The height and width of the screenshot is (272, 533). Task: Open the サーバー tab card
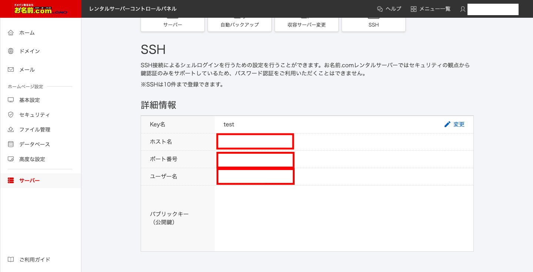tap(172, 24)
